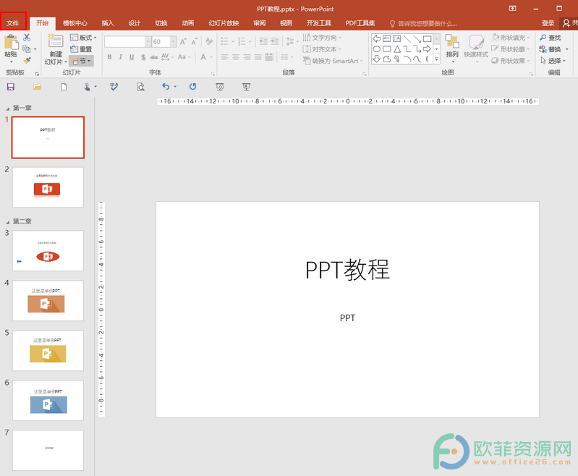
Task: Click Convert to SmartArt button
Action: [x=333, y=61]
